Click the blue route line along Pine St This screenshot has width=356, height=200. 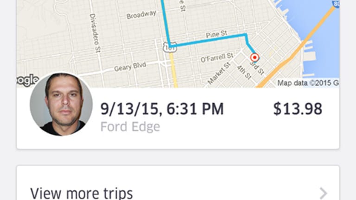point(209,40)
